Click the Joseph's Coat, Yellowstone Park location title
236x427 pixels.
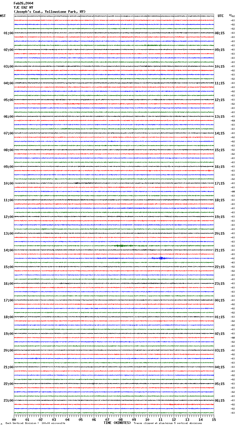click(x=50, y=12)
